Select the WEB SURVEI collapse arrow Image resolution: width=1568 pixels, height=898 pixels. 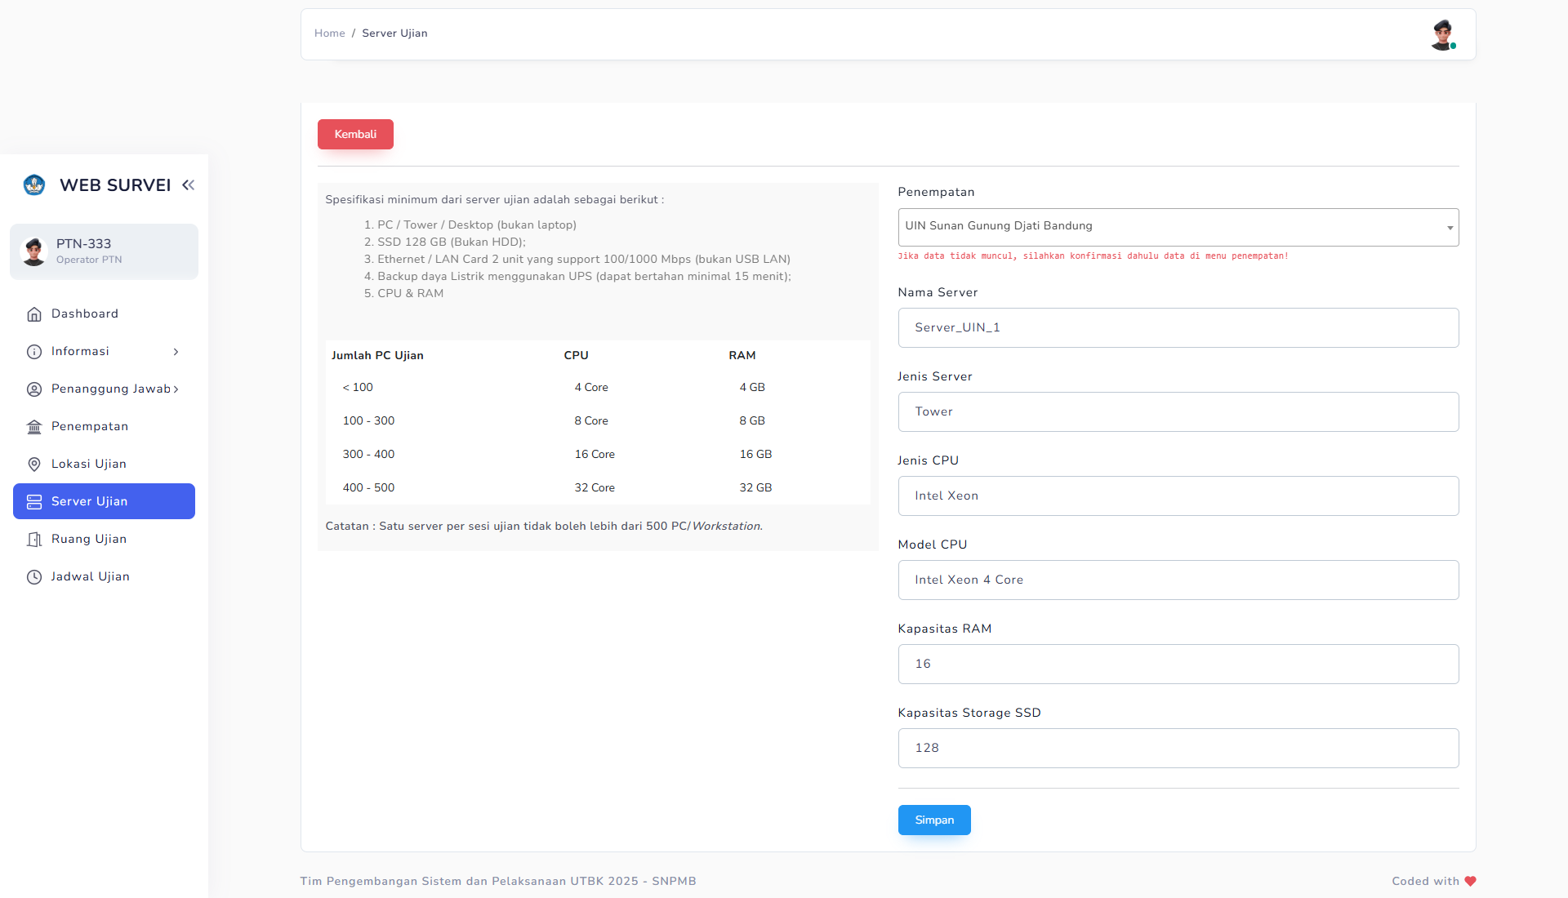coord(189,185)
